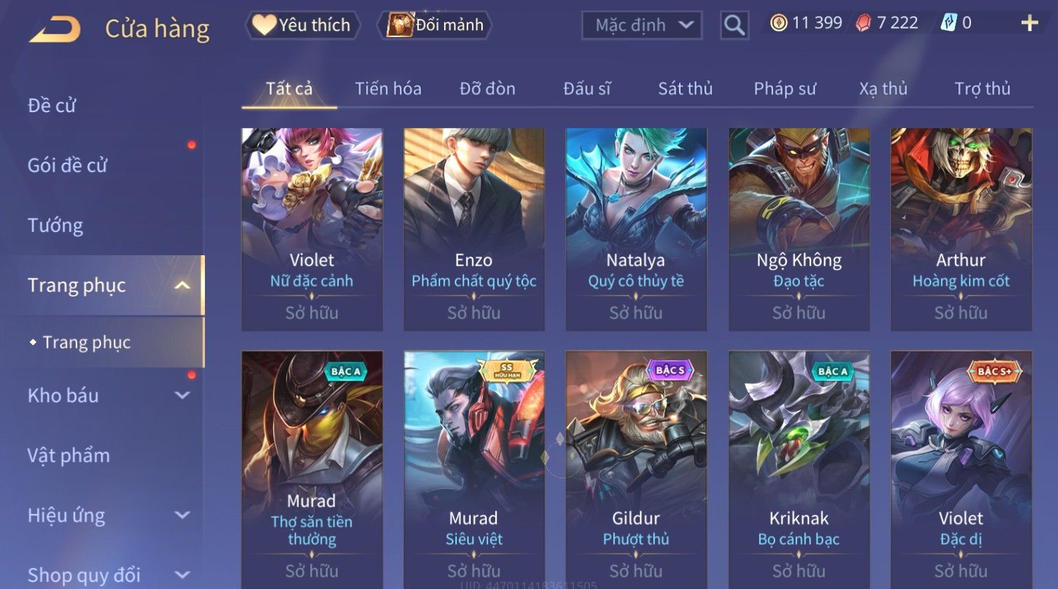
Task: Click the blue voucher ticket icon
Action: (x=949, y=23)
